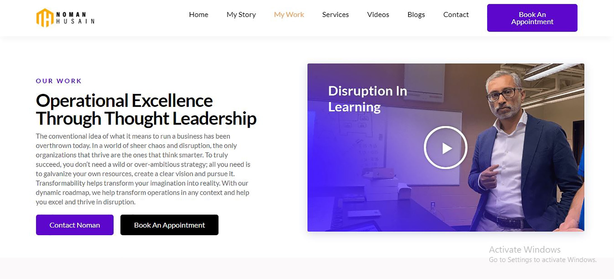Viewport: 614px width, 279px height.
Task: Click the Go to Settings watermark line
Action: point(543,260)
